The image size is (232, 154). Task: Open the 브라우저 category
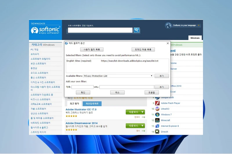pos(35,54)
